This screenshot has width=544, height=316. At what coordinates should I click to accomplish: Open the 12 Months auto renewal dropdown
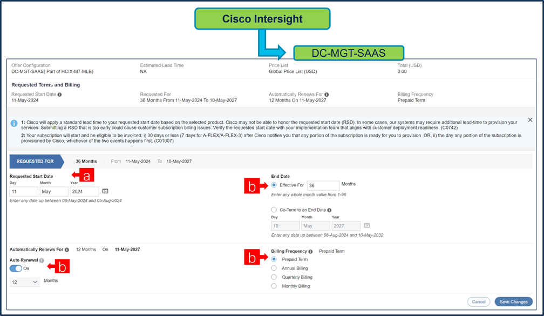click(x=25, y=282)
